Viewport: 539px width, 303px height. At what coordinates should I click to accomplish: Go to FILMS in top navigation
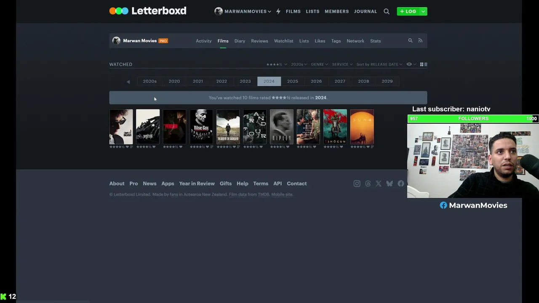[x=293, y=11]
